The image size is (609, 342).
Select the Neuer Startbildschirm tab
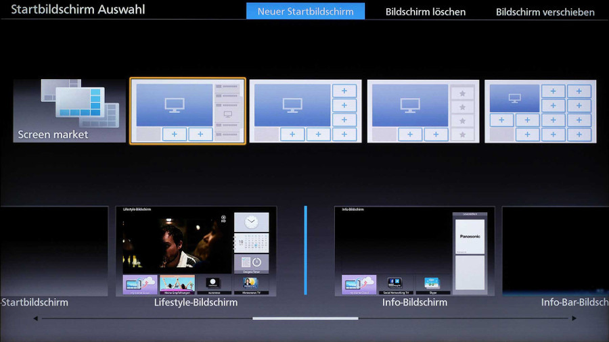pos(305,11)
